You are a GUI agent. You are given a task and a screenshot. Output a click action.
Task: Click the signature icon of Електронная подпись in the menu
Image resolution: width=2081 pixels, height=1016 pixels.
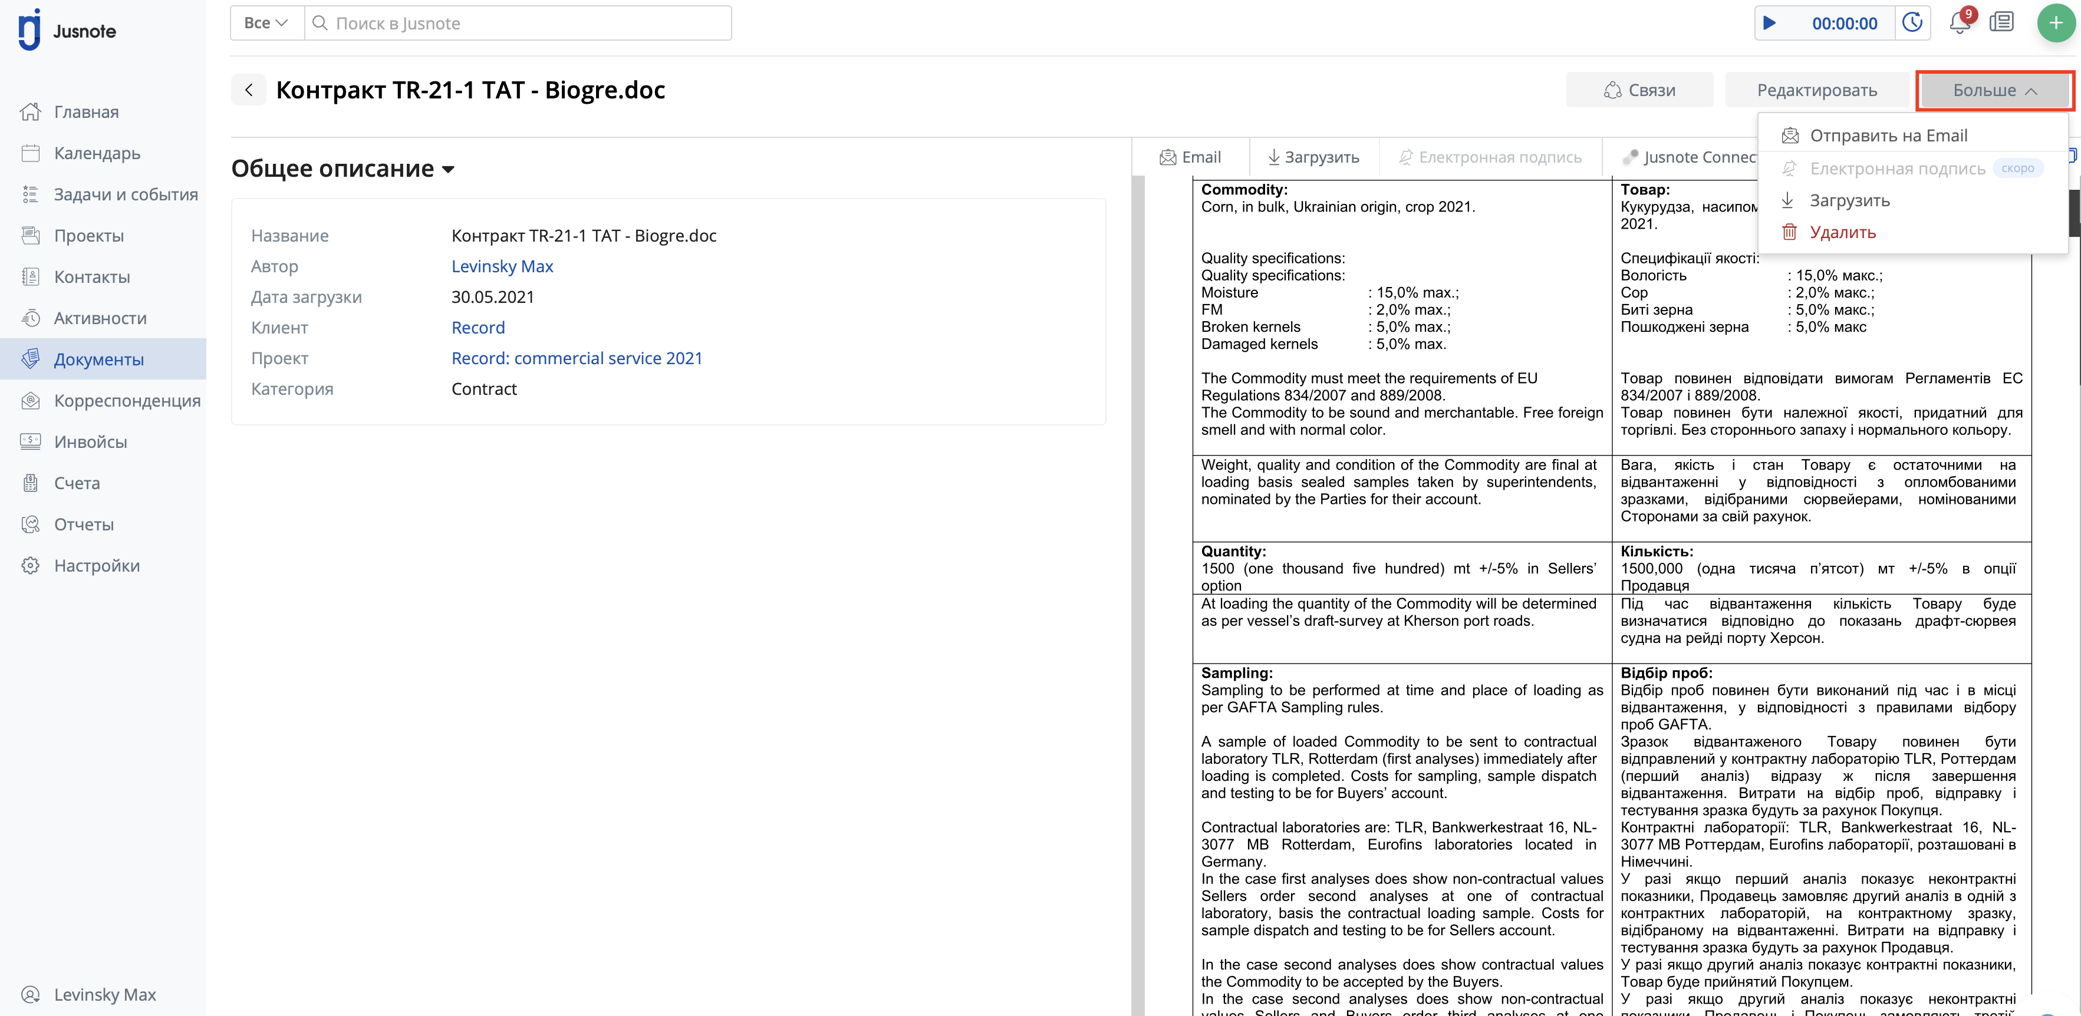(1789, 168)
